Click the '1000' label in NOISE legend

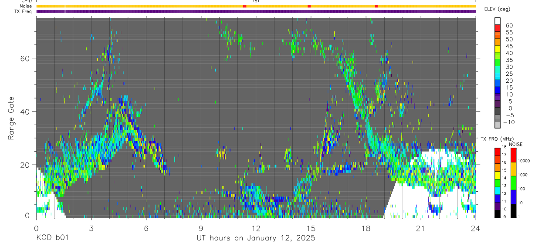[x=523, y=175]
